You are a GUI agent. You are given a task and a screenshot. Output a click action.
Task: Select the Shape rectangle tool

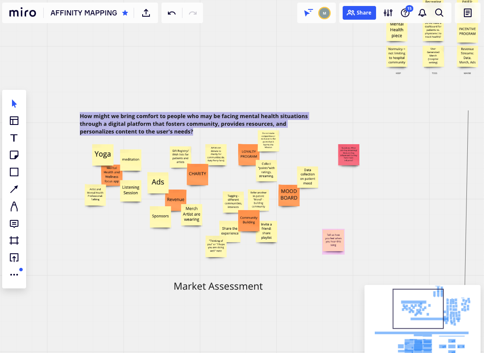pyautogui.click(x=14, y=172)
